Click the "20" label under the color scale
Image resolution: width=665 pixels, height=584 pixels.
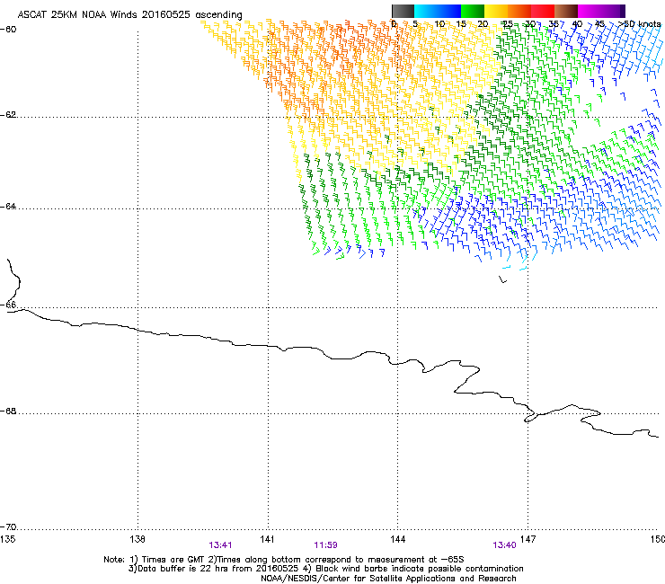(483, 24)
